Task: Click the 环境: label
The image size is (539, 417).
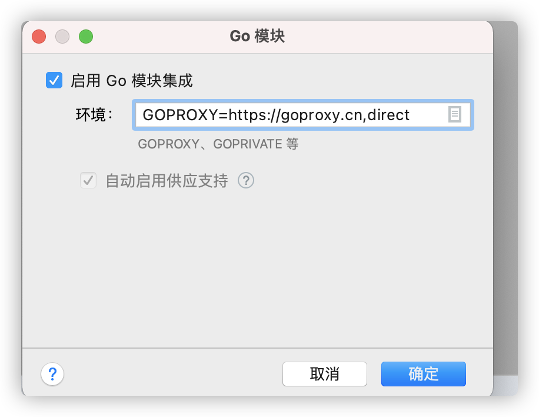Action: click(95, 115)
